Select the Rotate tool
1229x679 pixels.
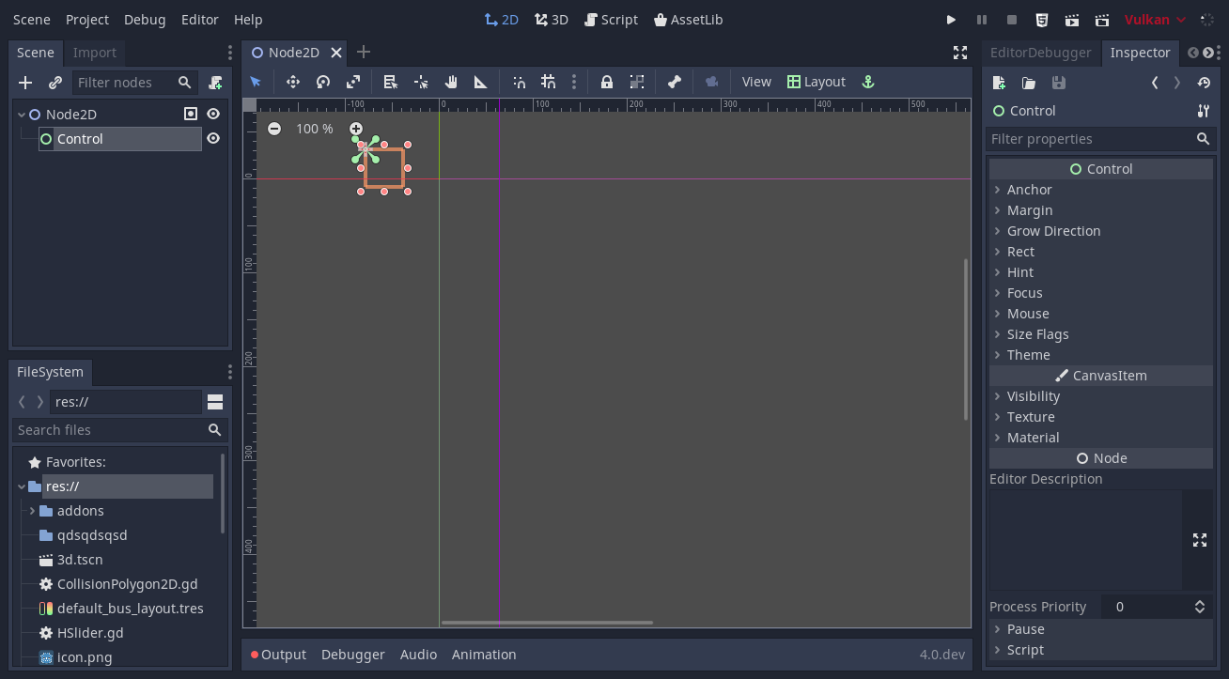[322, 83]
